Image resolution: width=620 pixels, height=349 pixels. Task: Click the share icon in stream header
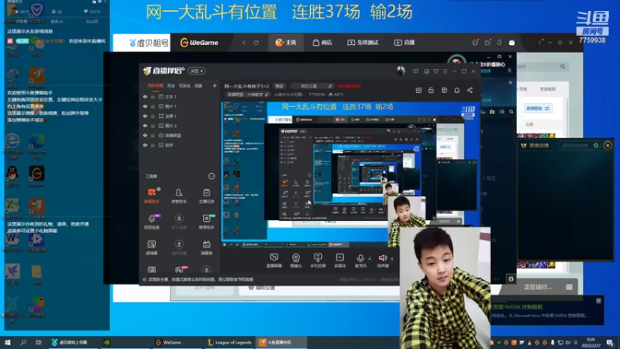click(470, 90)
